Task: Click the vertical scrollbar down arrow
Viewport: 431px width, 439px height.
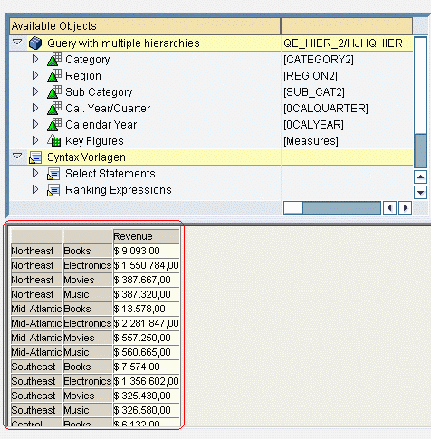Action: coord(420,192)
